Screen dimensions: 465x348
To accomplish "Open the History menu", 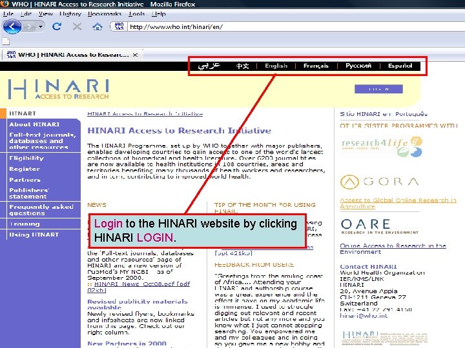I will [70, 14].
